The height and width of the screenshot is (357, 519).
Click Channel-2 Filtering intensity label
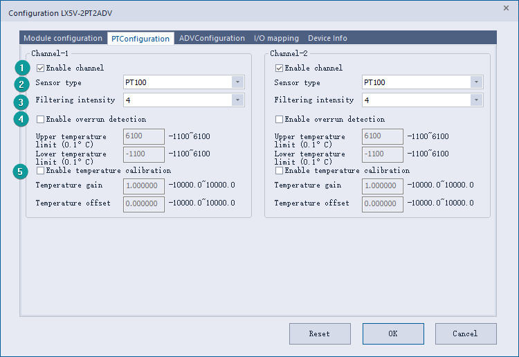click(313, 100)
